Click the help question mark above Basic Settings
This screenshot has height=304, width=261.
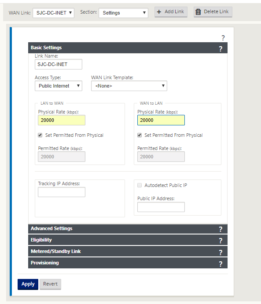click(223, 38)
